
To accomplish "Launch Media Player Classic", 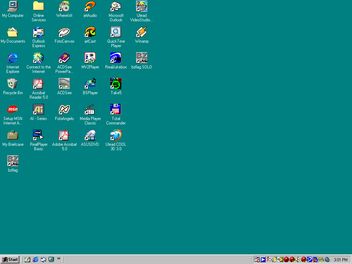I will click(x=90, y=109).
